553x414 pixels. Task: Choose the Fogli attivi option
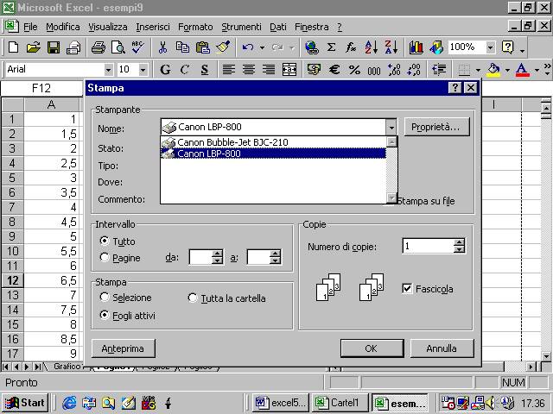click(104, 315)
